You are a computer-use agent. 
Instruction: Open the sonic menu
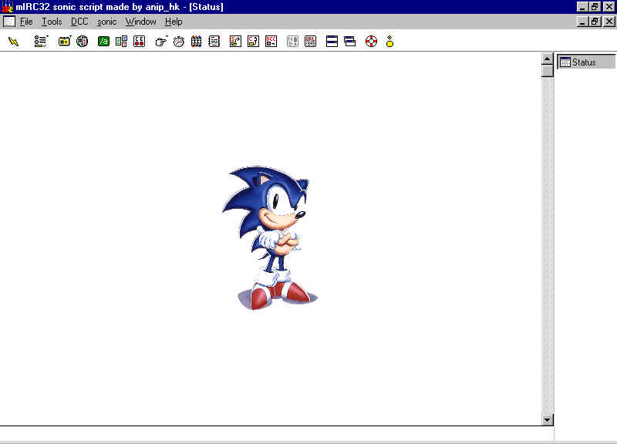(106, 22)
